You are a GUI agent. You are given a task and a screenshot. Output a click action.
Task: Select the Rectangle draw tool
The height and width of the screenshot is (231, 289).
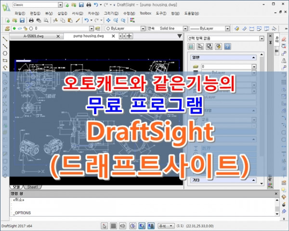tap(5, 61)
